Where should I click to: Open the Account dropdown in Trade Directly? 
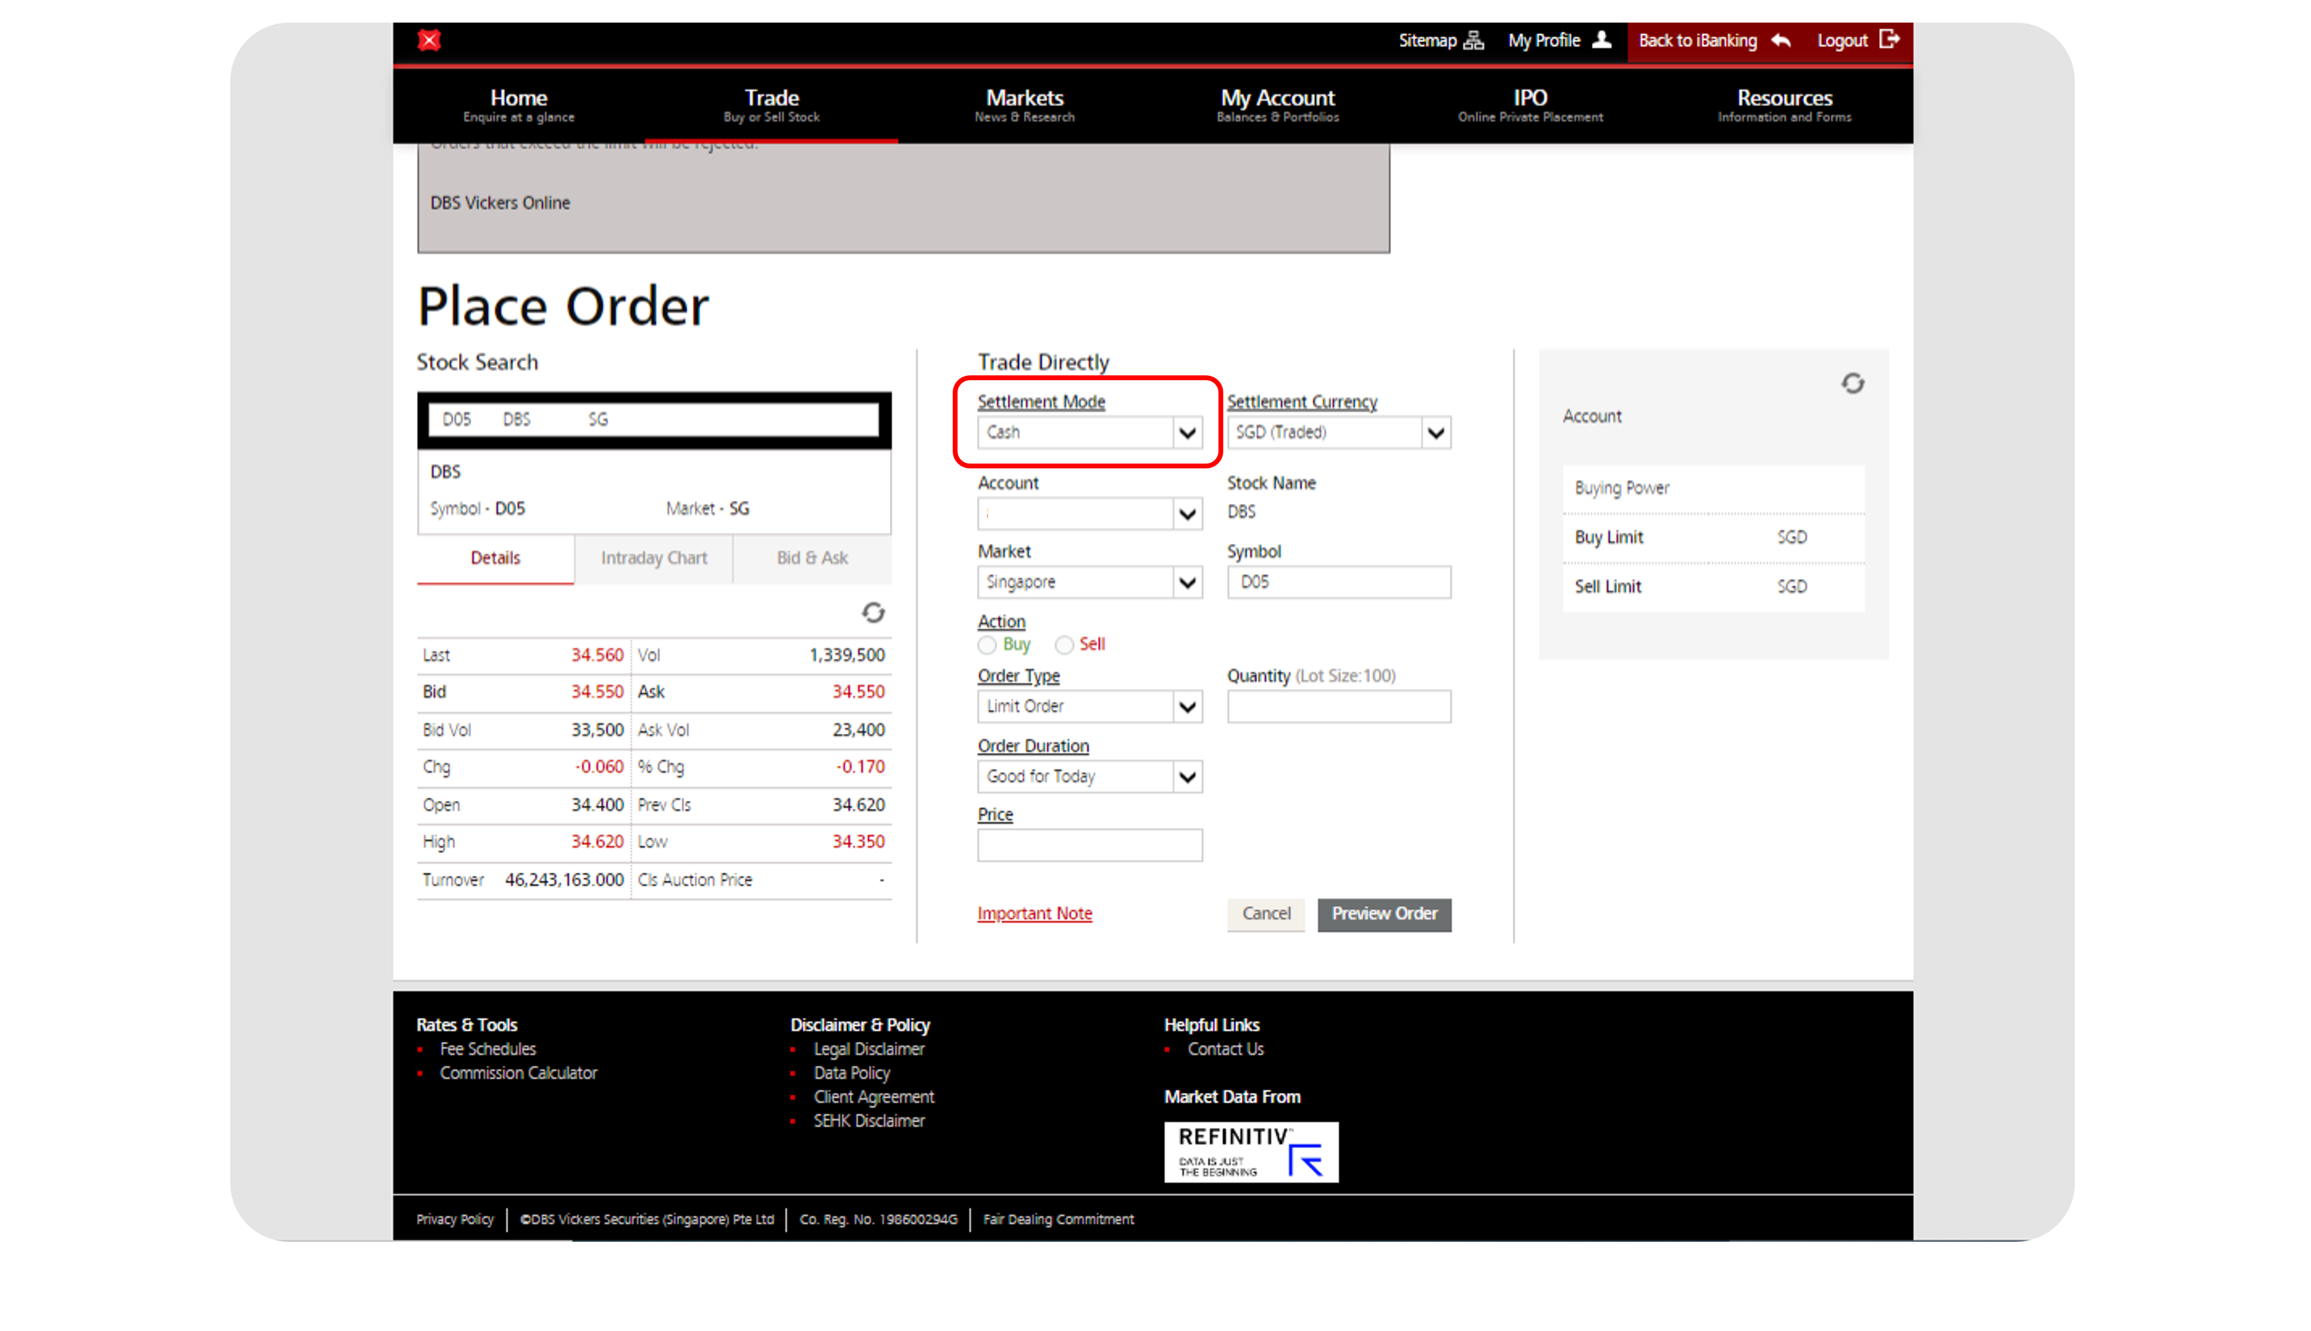(1090, 514)
